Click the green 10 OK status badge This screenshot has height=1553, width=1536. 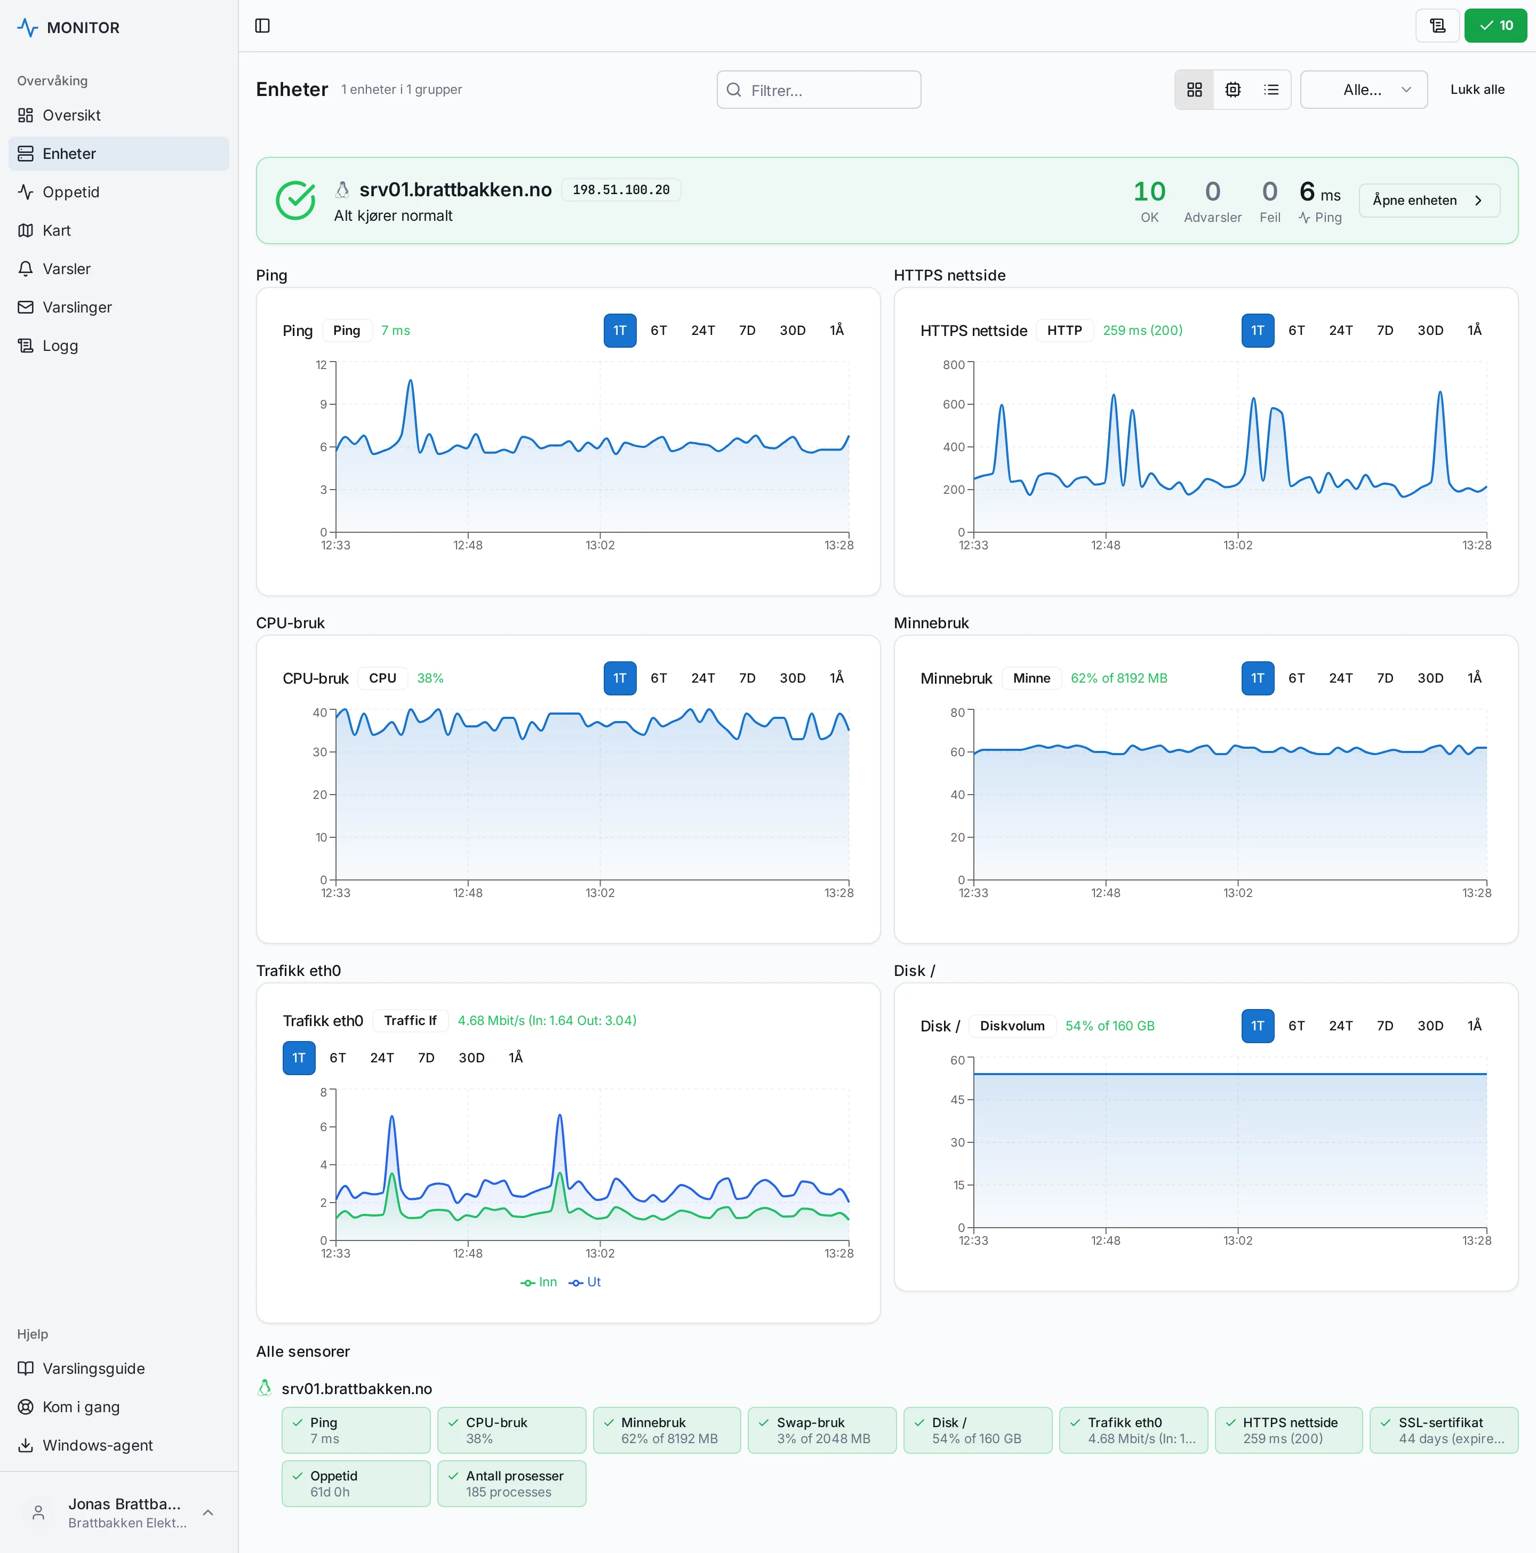(x=1495, y=26)
